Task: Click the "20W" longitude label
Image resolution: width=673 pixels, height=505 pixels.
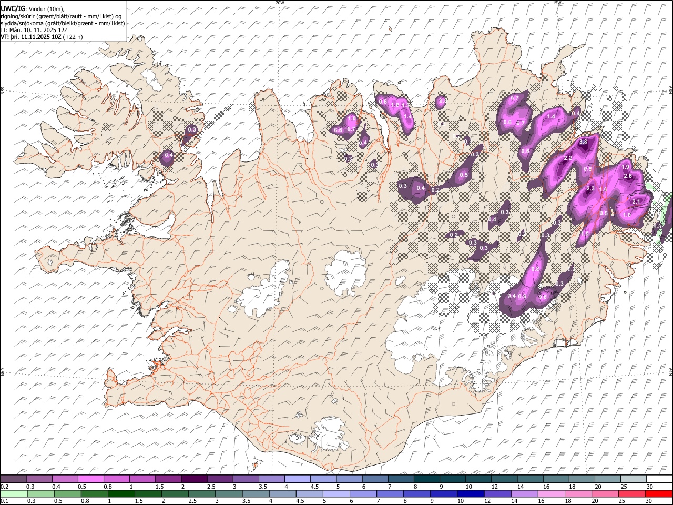Action: pyautogui.click(x=280, y=3)
